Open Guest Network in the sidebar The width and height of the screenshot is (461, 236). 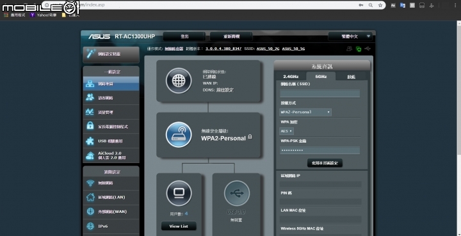click(111, 98)
